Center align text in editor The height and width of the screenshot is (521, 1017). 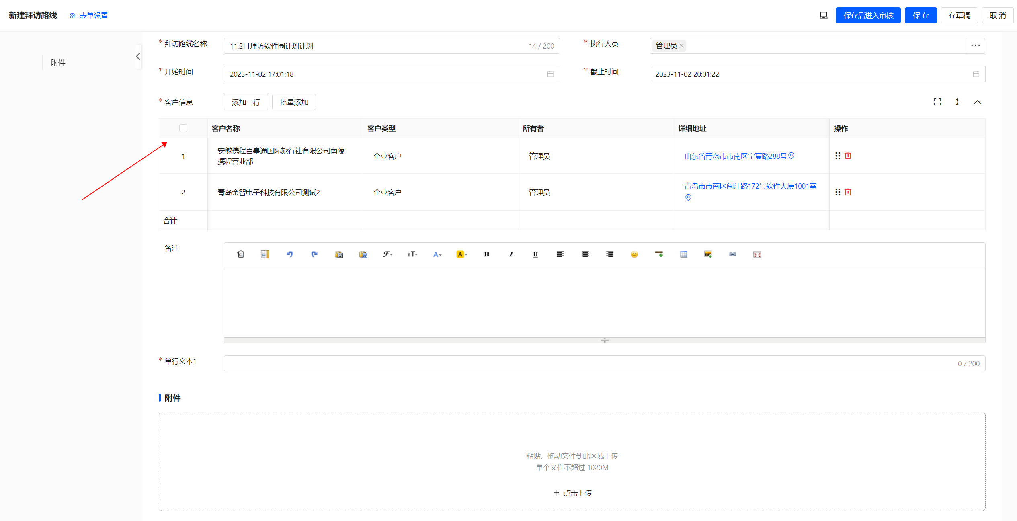pos(585,254)
